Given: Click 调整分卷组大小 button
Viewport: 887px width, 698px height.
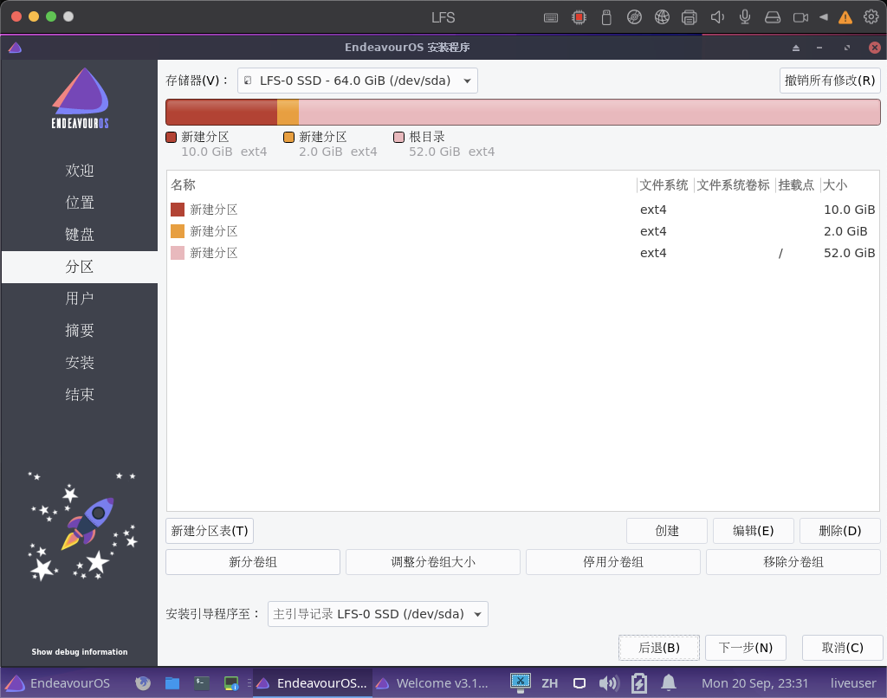Looking at the screenshot, I should [433, 562].
